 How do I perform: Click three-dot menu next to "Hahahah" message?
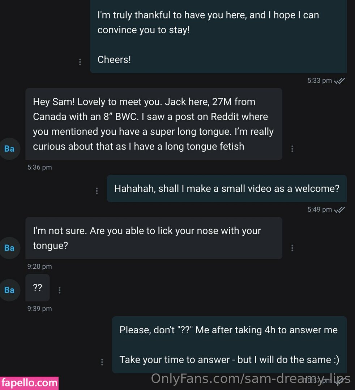(x=97, y=191)
